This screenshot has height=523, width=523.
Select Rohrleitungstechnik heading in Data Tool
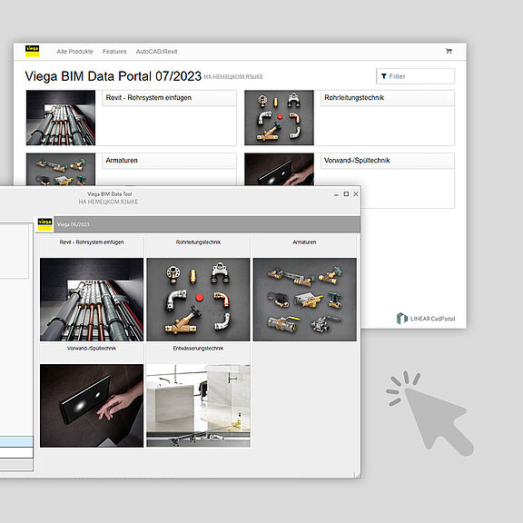click(x=198, y=242)
